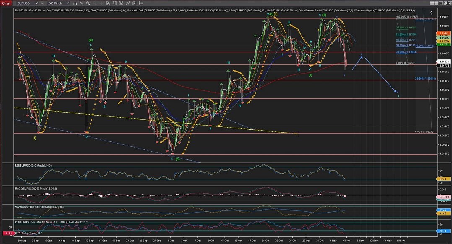Viewport: 452px width, 244px height.
Task: Open the Chart Trader panel icon
Action: [114, 4]
